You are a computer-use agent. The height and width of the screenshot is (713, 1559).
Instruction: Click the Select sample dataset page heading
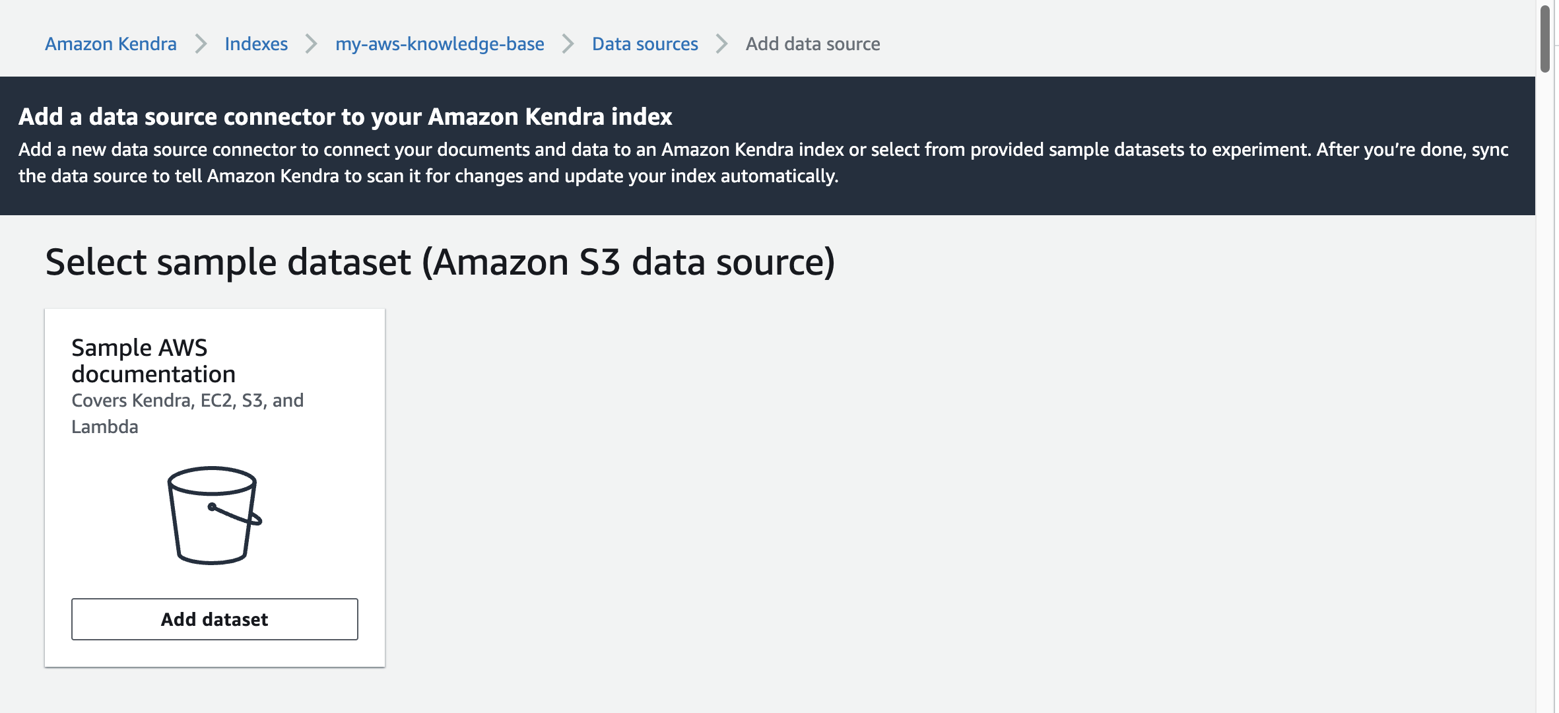(440, 262)
